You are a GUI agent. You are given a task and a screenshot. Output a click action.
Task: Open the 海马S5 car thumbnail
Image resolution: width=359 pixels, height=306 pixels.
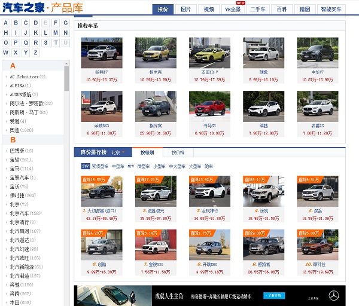[x=210, y=106]
